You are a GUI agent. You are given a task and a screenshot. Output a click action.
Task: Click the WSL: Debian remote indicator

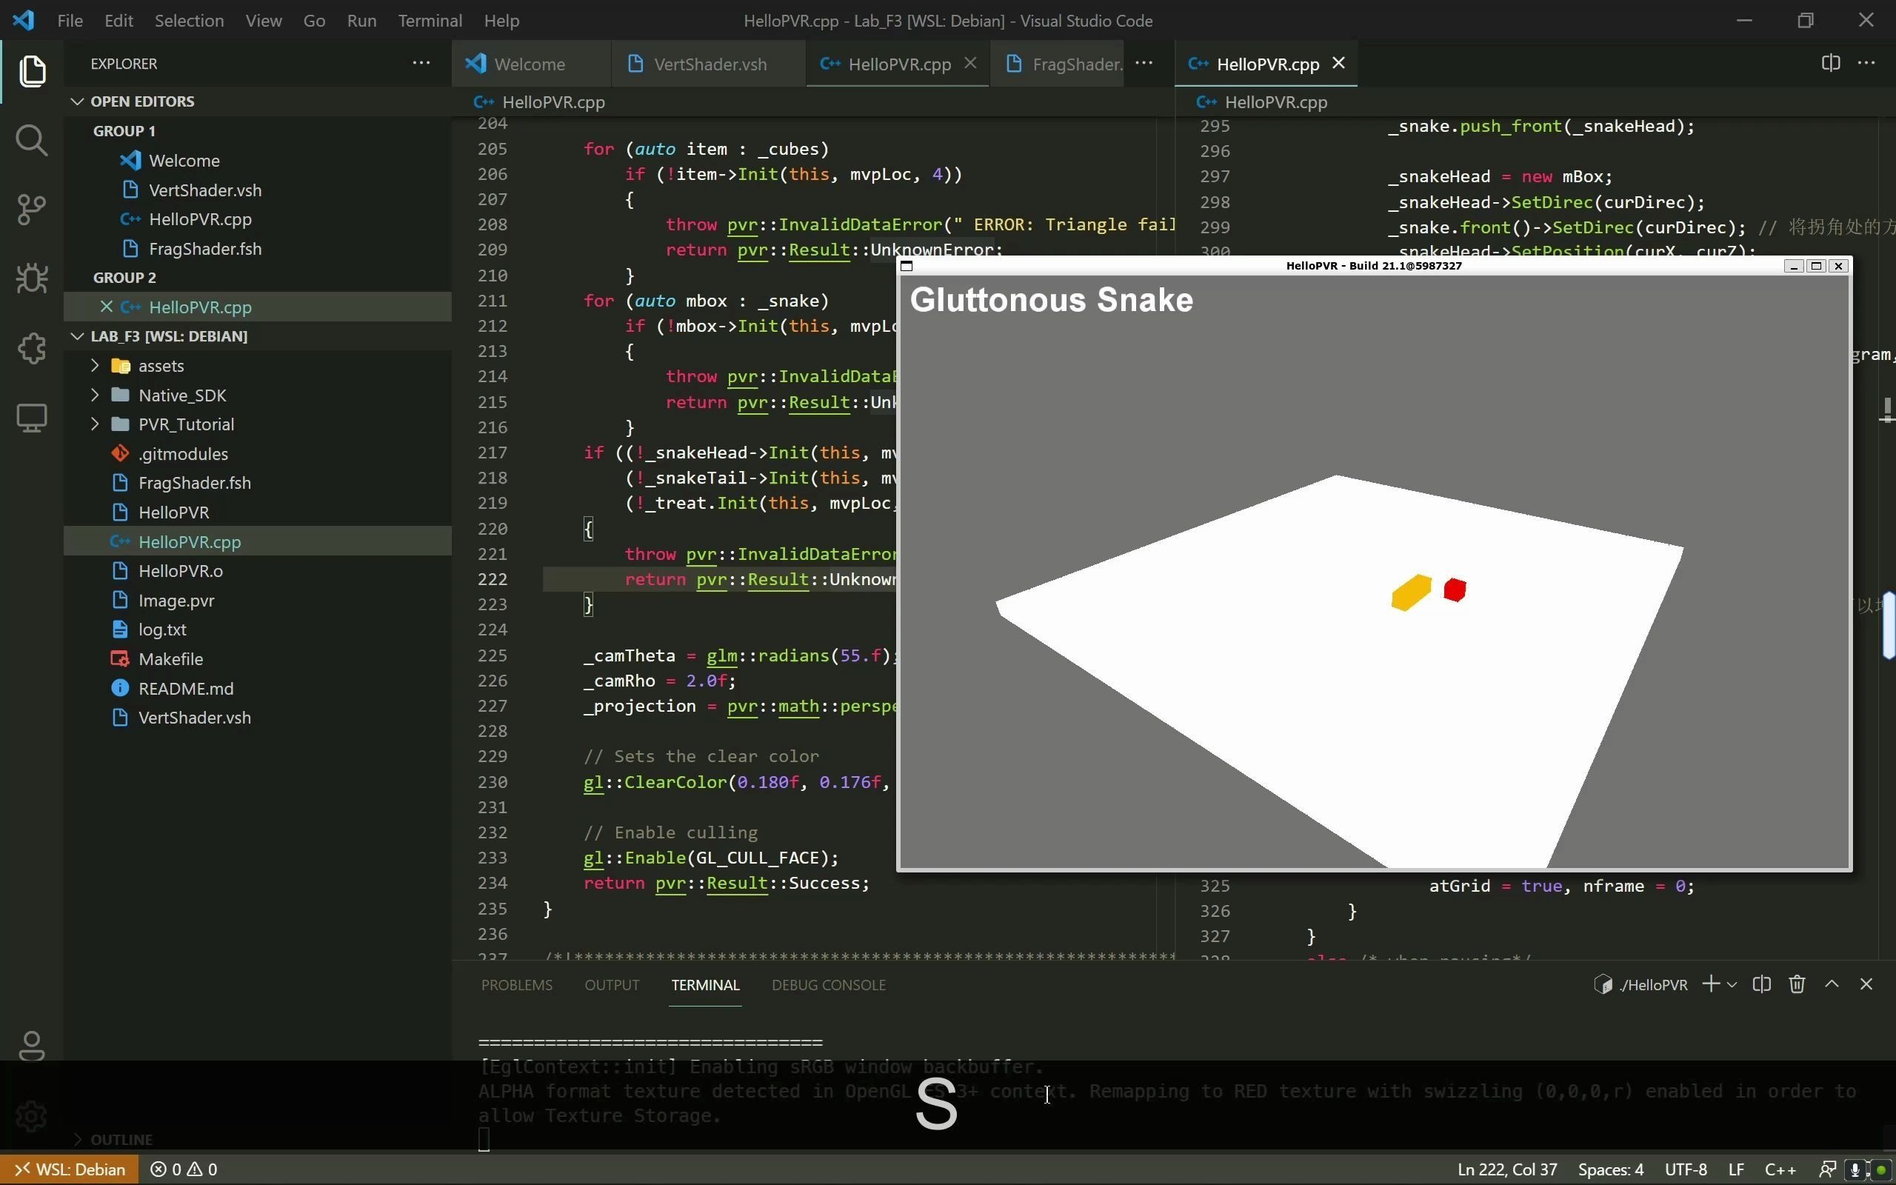[70, 1169]
